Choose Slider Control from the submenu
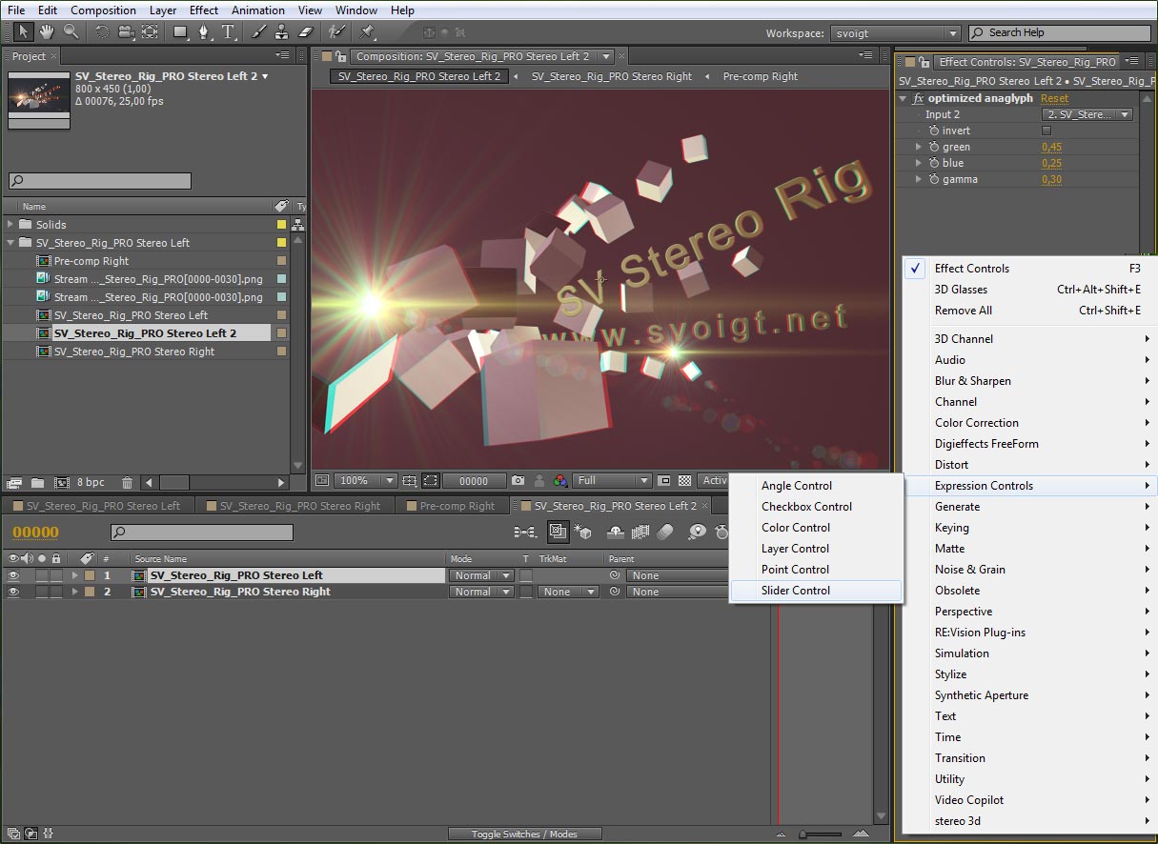Image resolution: width=1158 pixels, height=844 pixels. click(816, 591)
